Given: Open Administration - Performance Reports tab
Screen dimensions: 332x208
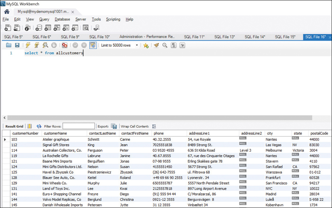Looking at the screenshot, I should [147, 37].
